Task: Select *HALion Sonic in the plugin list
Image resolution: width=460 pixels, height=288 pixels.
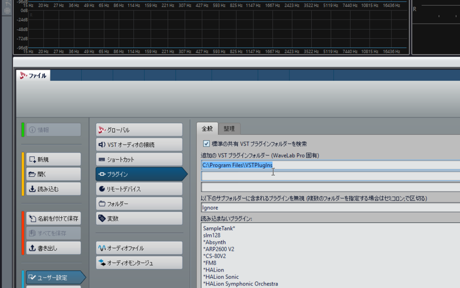Action: click(x=221, y=277)
